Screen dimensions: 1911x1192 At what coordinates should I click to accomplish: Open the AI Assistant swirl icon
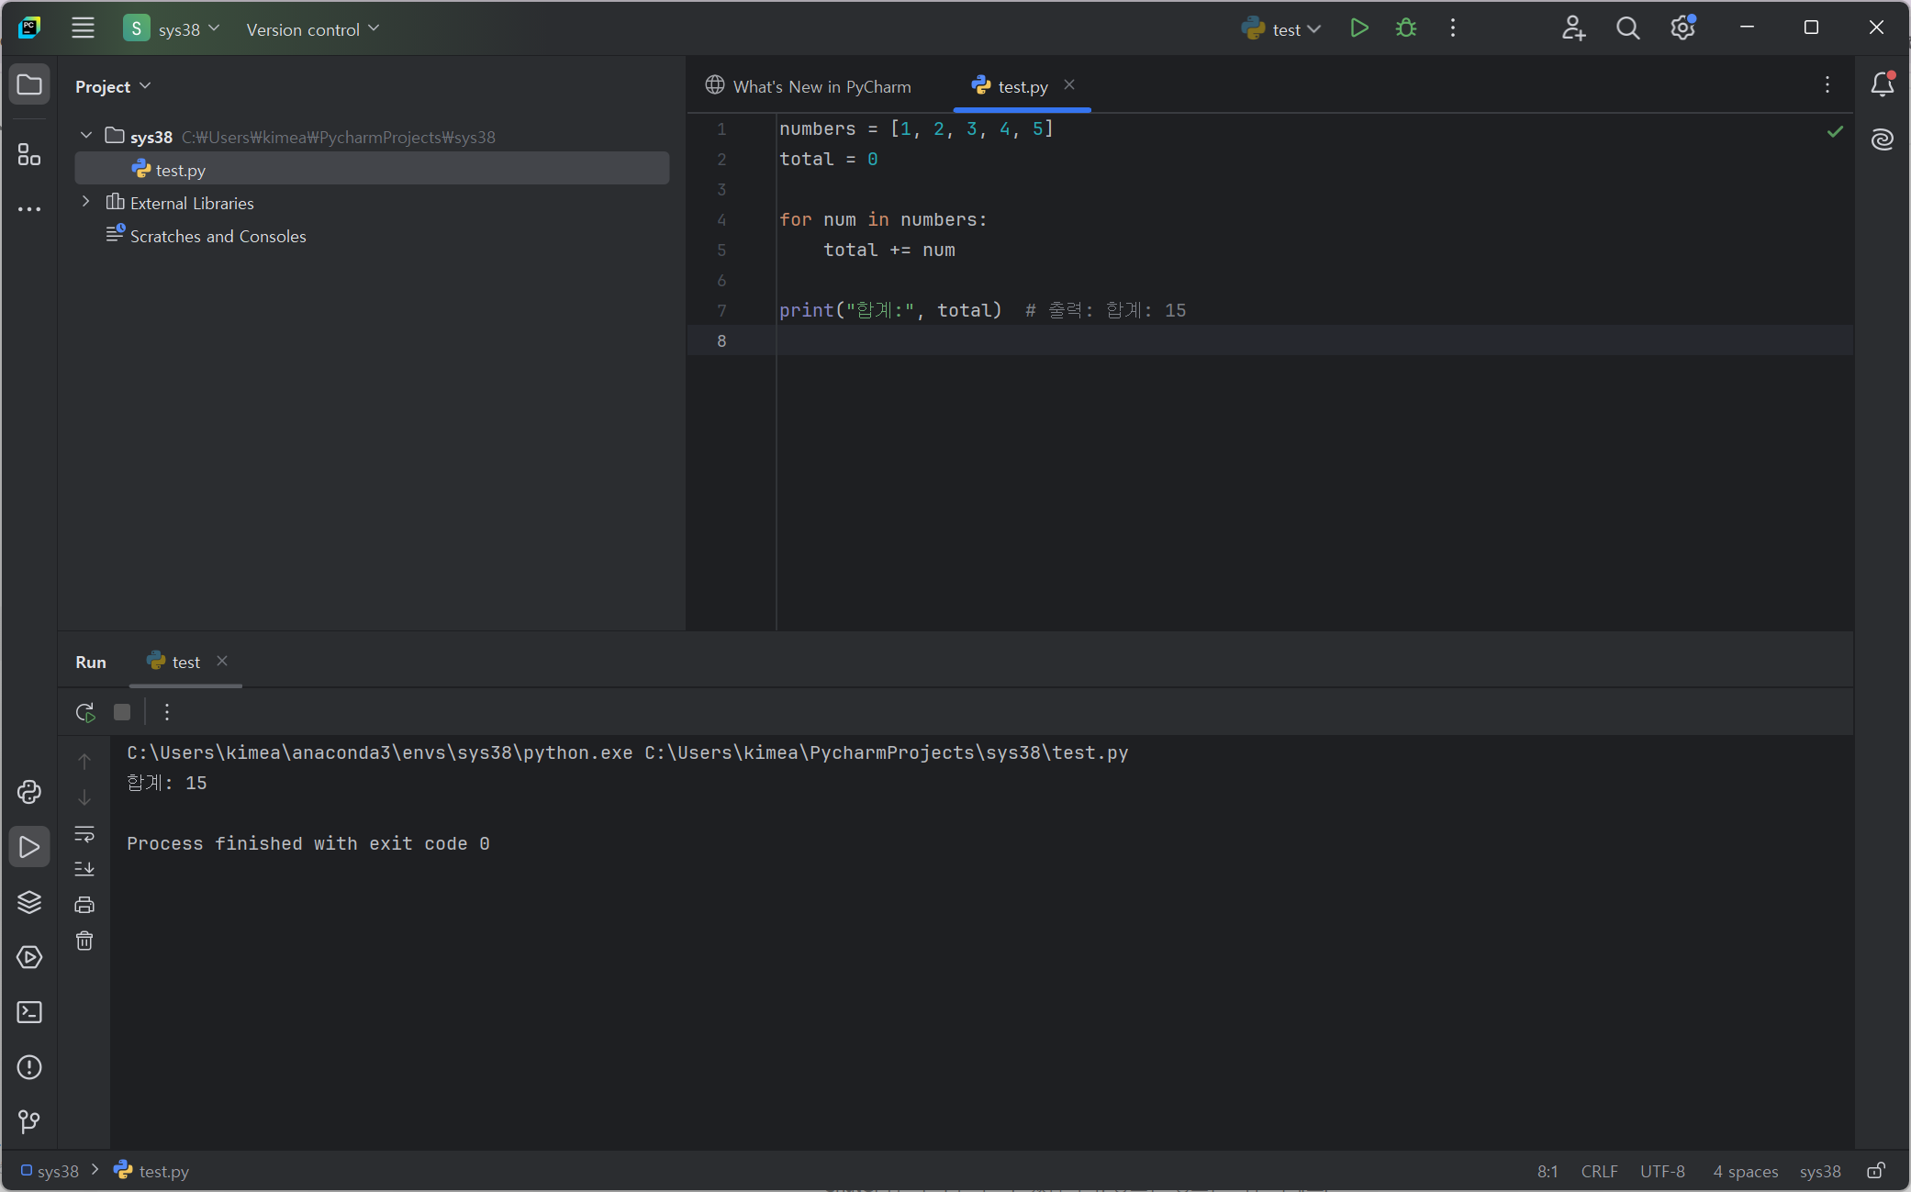tap(1882, 139)
